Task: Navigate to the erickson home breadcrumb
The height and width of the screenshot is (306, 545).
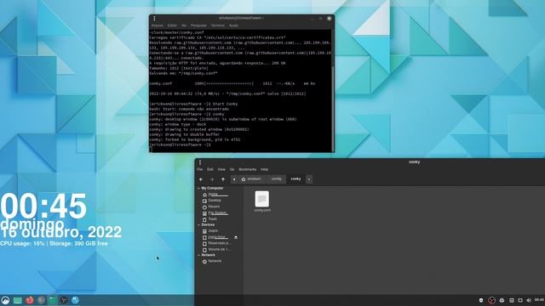Action: [x=252, y=179]
